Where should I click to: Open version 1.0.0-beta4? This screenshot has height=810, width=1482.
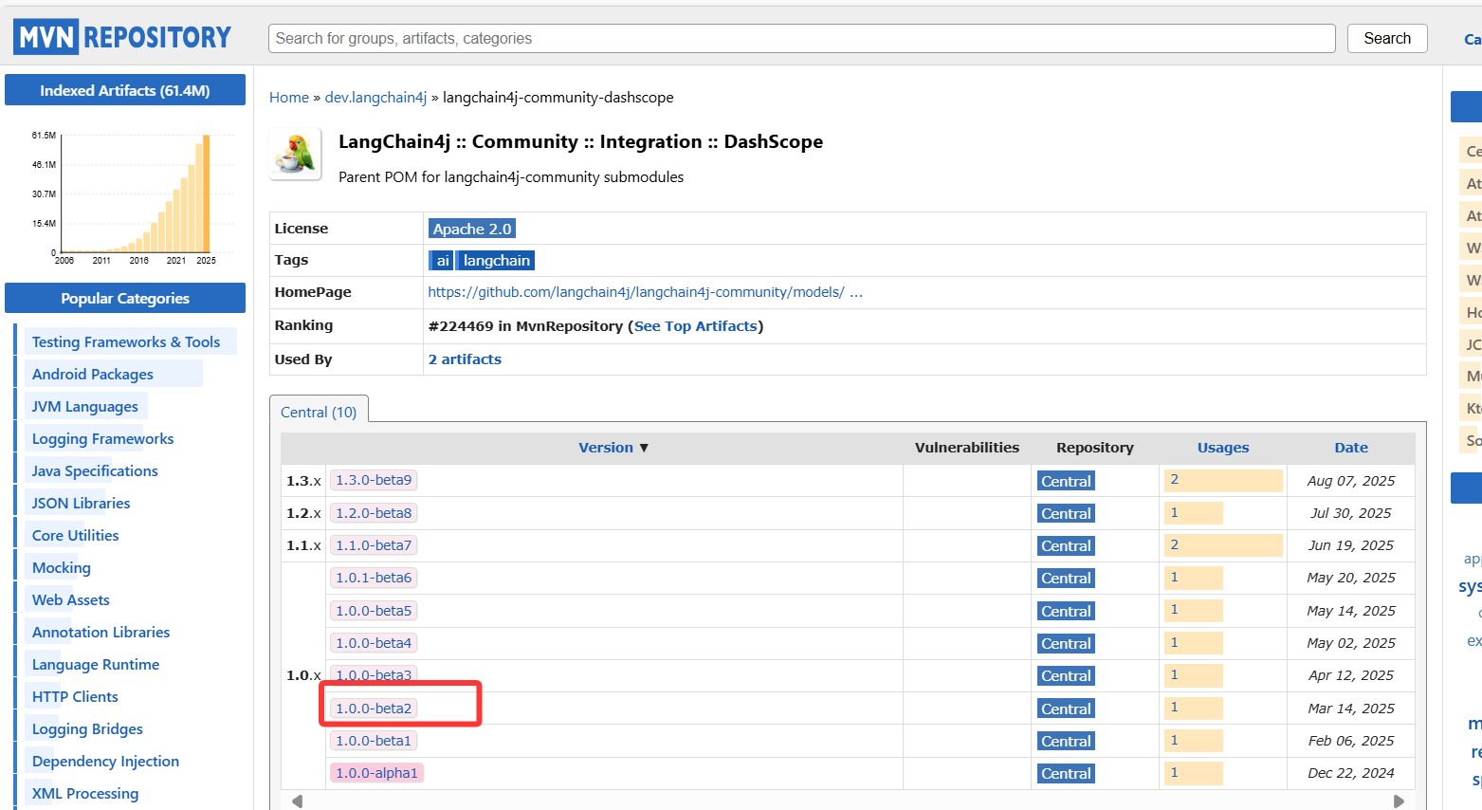click(x=374, y=643)
